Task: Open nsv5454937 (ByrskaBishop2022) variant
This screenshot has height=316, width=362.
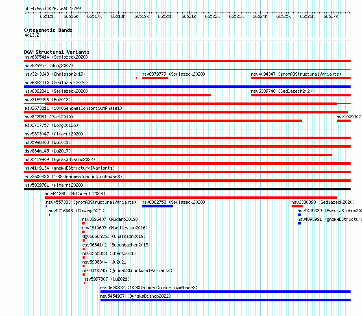Action: coord(135,296)
